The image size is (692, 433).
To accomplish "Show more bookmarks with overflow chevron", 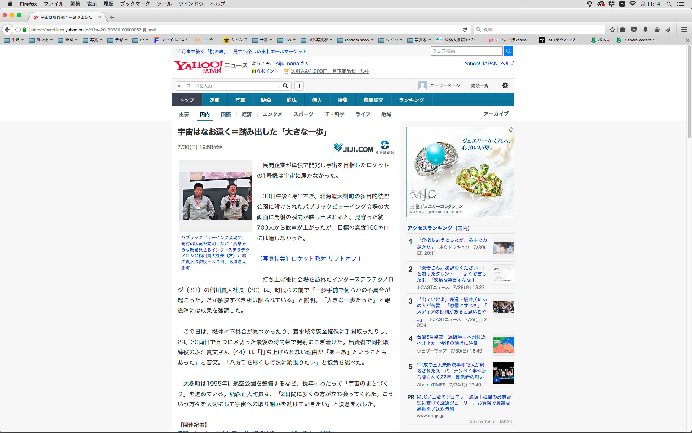I will 687,40.
